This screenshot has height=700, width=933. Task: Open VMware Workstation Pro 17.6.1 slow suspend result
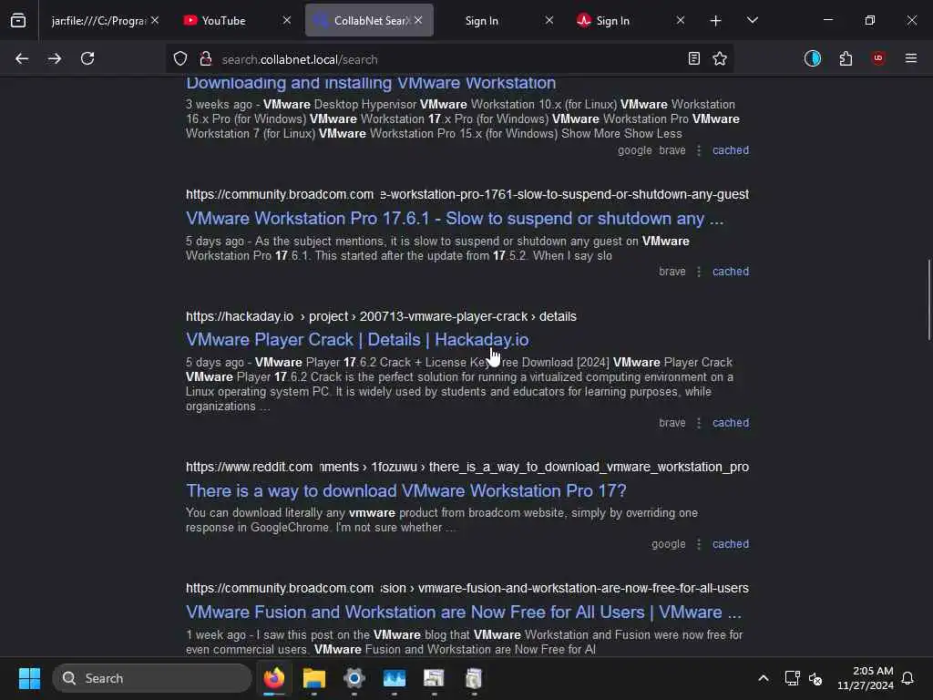coord(455,219)
